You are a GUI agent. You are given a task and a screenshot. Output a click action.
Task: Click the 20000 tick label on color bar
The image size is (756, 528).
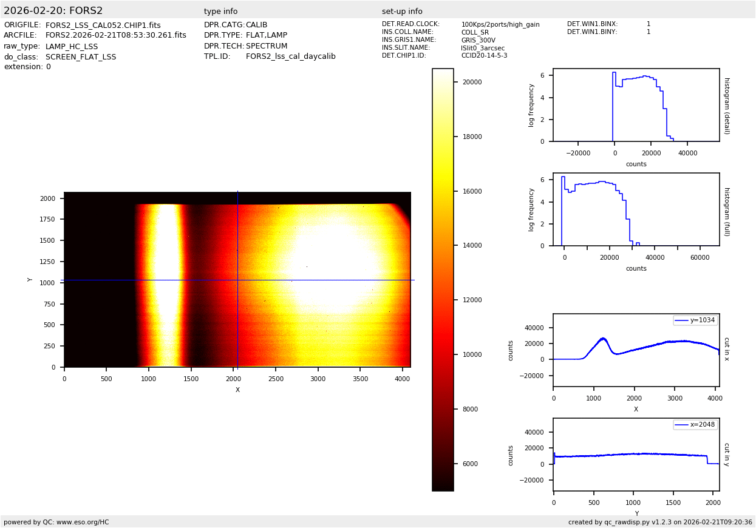(x=472, y=82)
